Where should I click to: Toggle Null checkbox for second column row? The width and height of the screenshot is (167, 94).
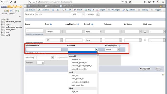[145, 40]
